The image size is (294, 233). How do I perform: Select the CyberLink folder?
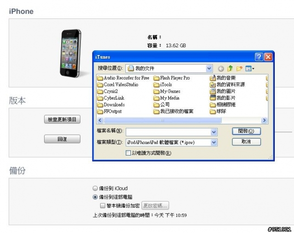pos(111,98)
